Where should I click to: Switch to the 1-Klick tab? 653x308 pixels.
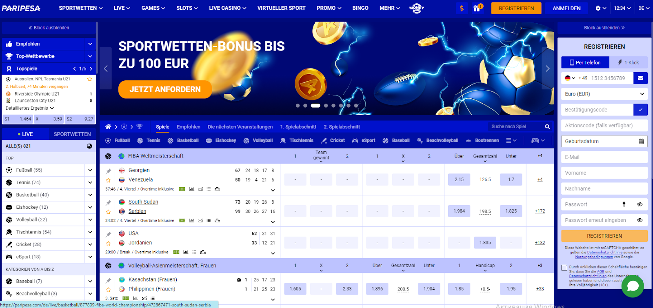[629, 62]
